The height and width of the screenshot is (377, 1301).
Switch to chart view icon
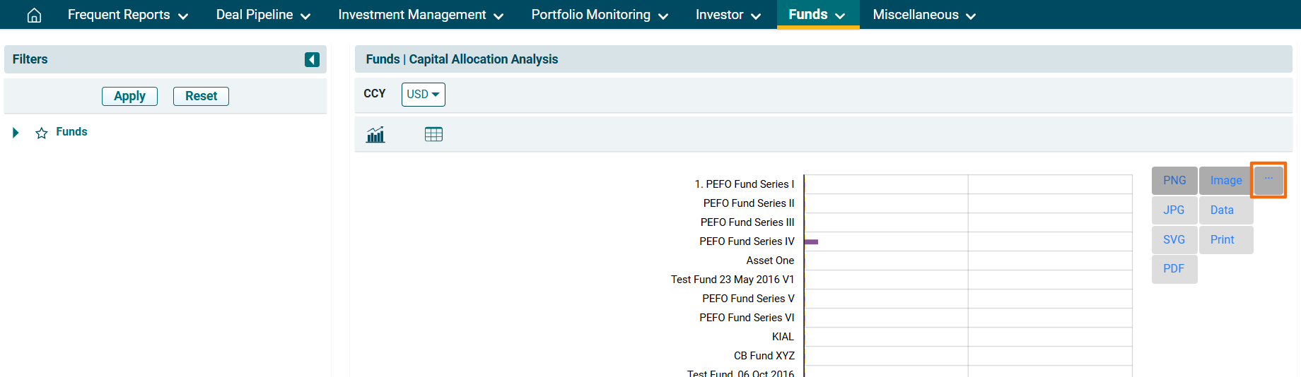coord(375,134)
